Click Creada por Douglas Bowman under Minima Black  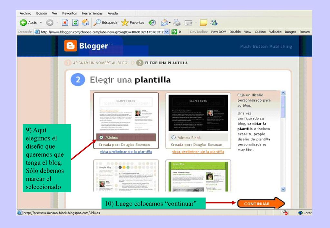197,145
